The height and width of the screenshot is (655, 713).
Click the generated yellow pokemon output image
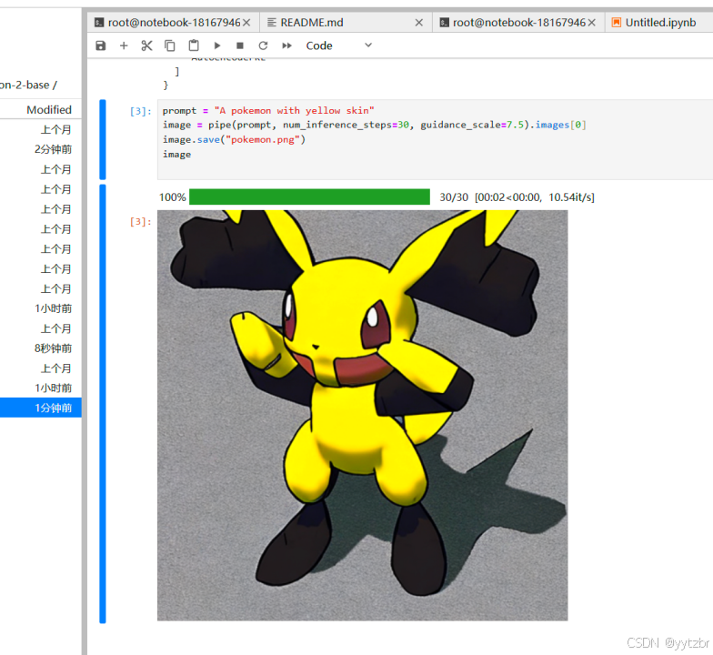click(x=362, y=415)
